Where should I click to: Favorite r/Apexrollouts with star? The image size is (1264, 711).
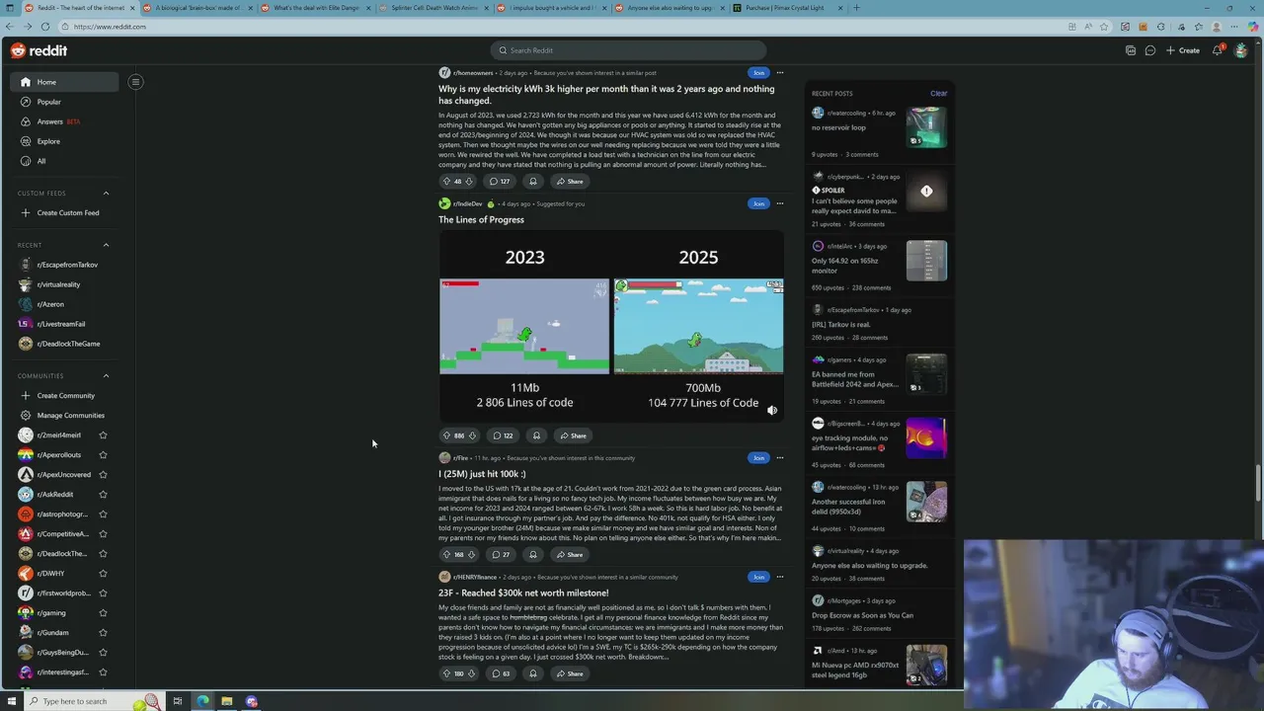103,454
